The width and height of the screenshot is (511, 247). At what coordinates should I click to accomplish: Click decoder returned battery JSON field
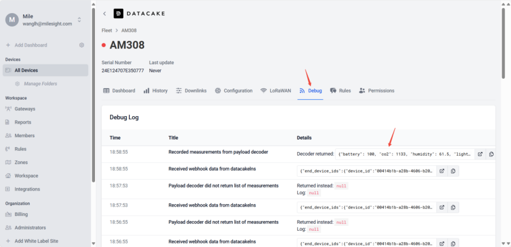405,154
